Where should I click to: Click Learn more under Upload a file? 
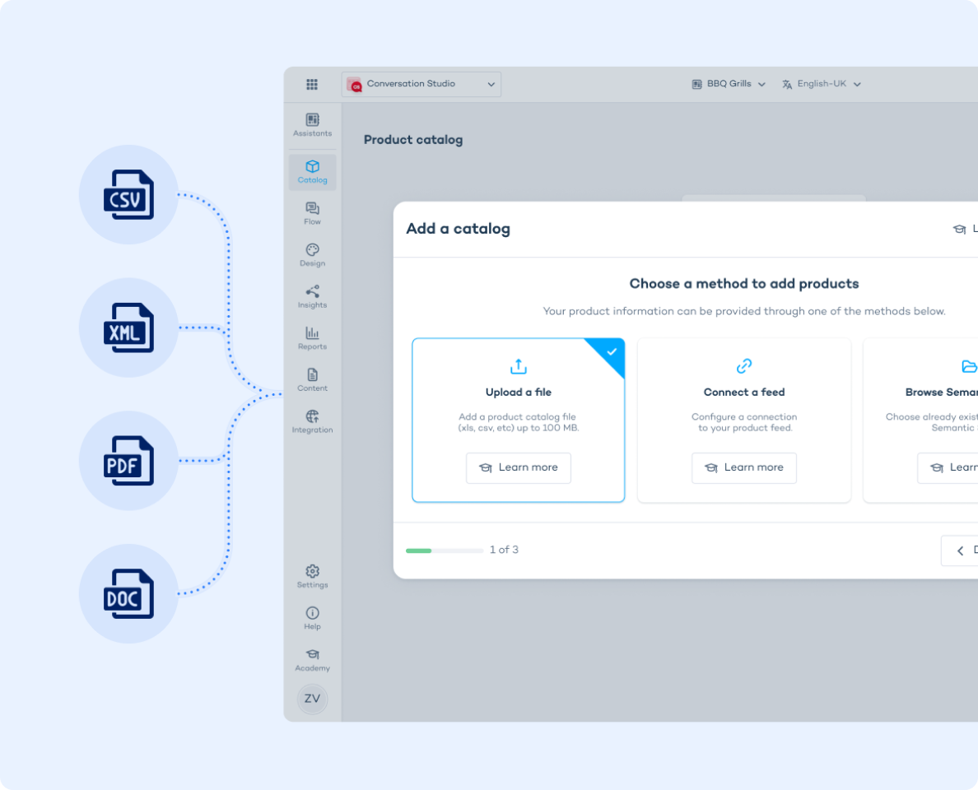tap(519, 467)
